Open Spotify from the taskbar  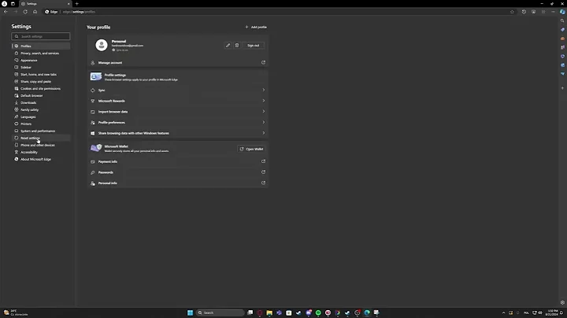coord(318,312)
